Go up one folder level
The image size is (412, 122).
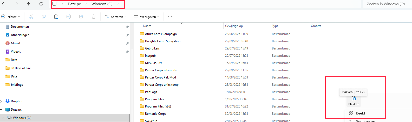[29, 4]
